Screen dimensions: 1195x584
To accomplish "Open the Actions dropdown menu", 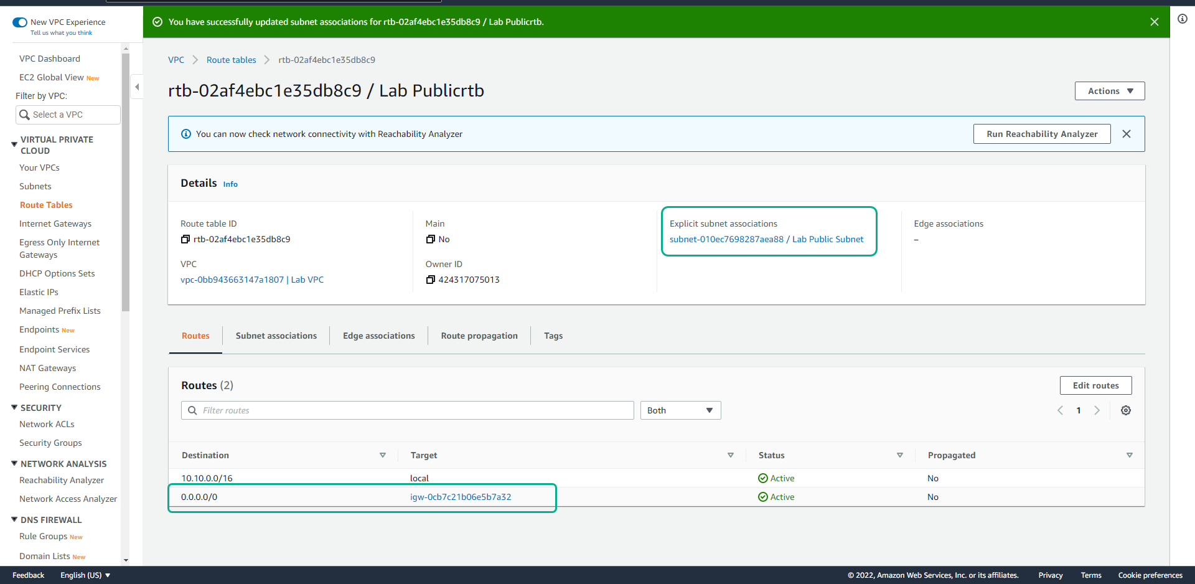I will point(1109,90).
